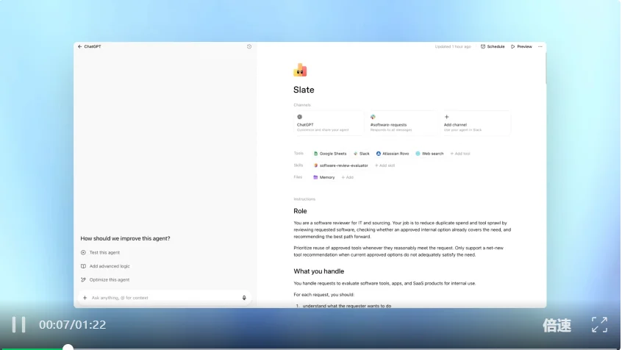The image size is (622, 350).
Task: Select the Google Sheets tool
Action: pyautogui.click(x=329, y=154)
